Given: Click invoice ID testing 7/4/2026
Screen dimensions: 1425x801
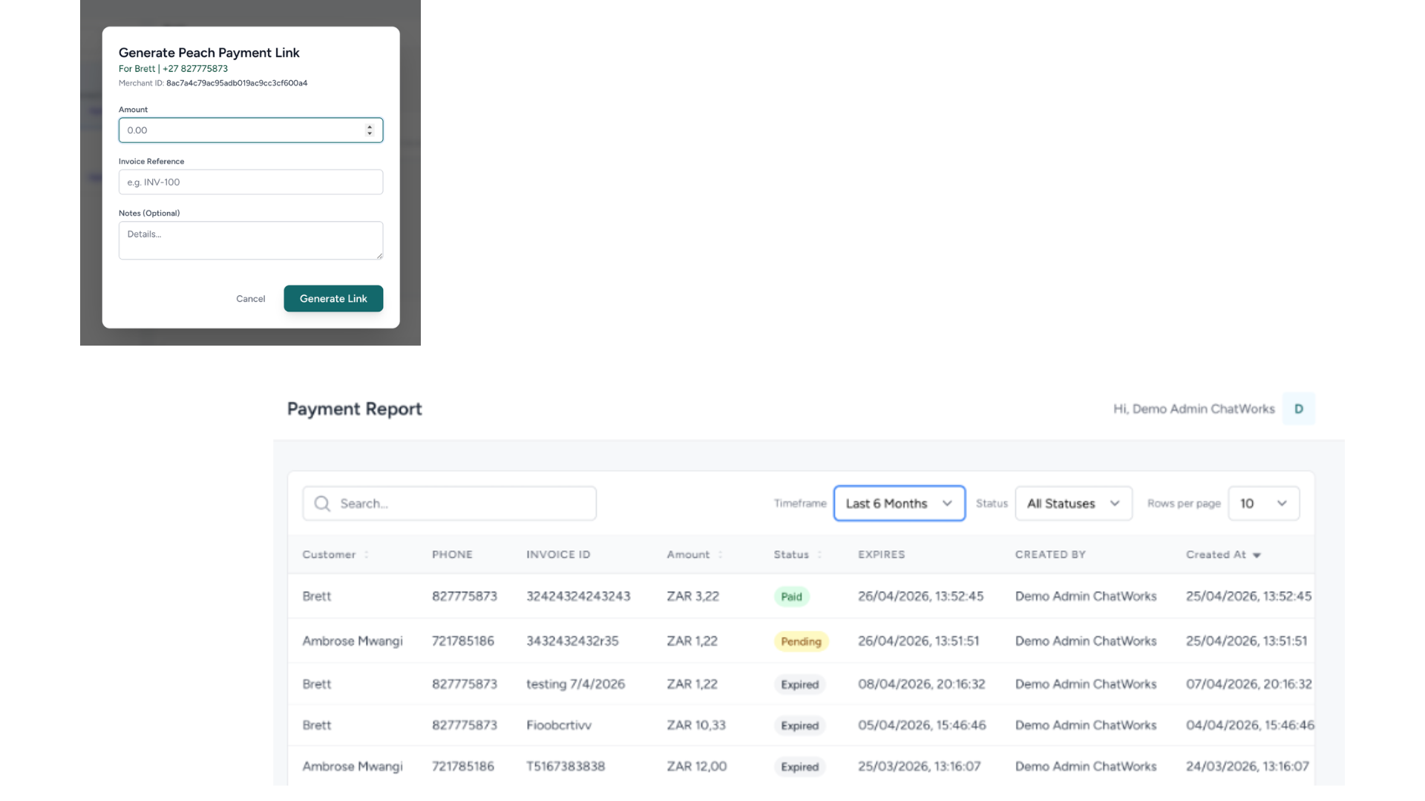Looking at the screenshot, I should pos(575,684).
